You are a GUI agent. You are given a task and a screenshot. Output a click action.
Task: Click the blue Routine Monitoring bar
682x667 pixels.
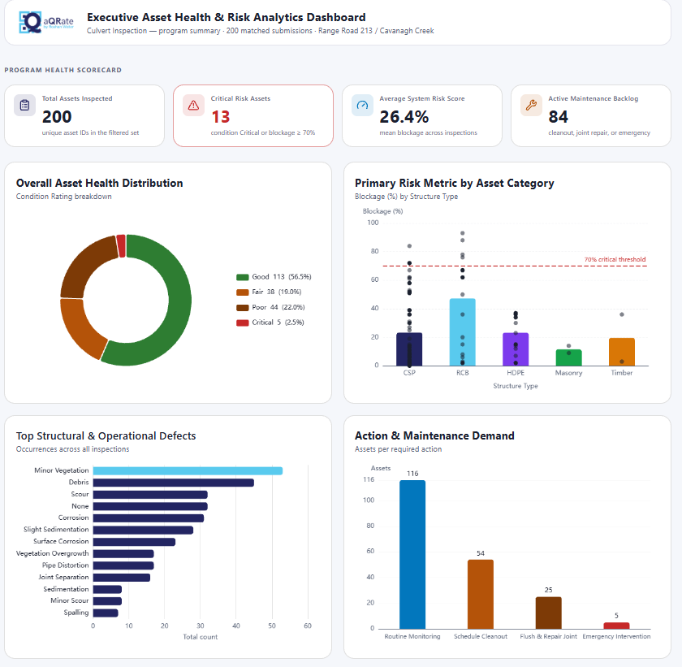pyautogui.click(x=412, y=555)
